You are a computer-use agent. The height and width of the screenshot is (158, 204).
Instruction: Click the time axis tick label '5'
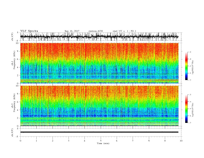[x=101, y=141]
